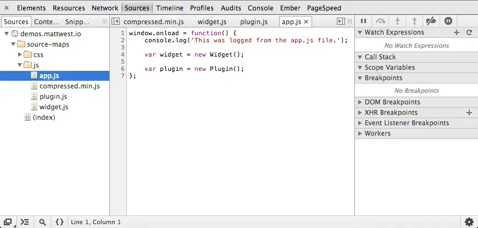Pause script execution
The image size is (478, 228).
(363, 21)
